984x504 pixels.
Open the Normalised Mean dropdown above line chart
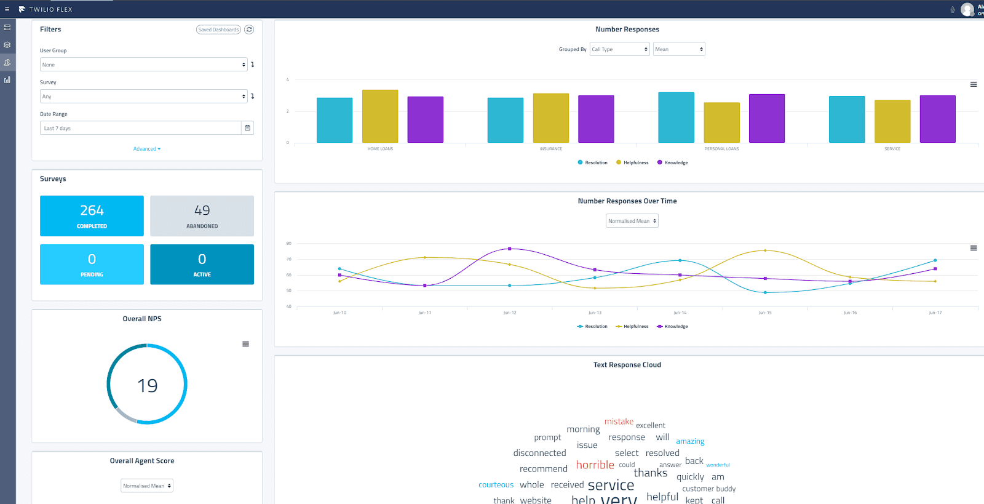point(632,221)
